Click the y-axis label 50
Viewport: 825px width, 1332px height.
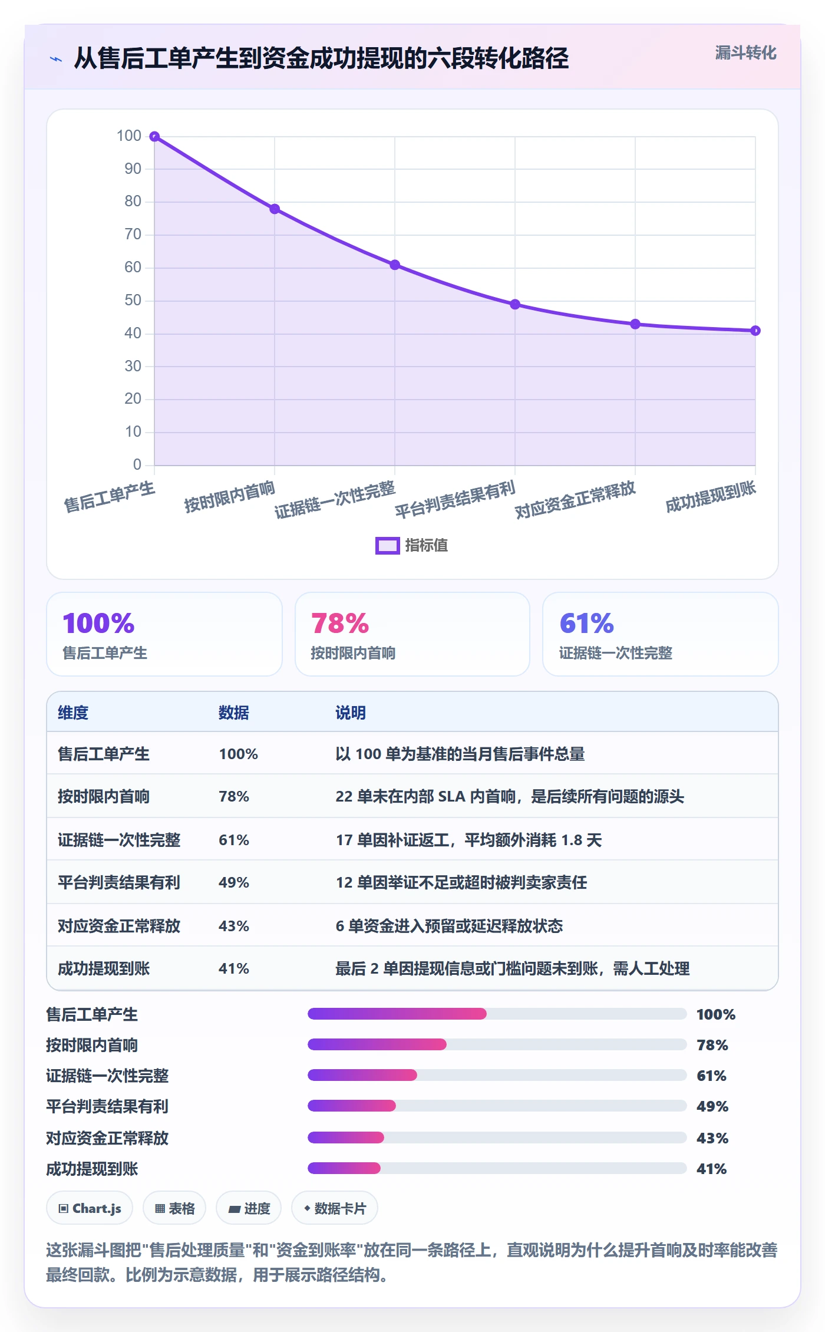133,301
